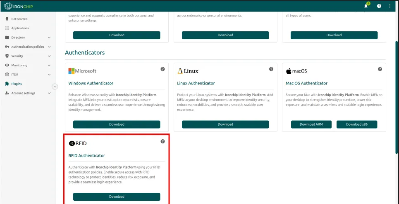The height and width of the screenshot is (204, 399).
Task: Click the Account settings user-gear icon
Action: point(7,93)
